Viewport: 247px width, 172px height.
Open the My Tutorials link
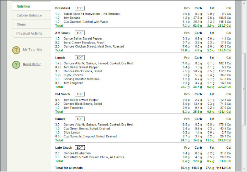point(33,49)
